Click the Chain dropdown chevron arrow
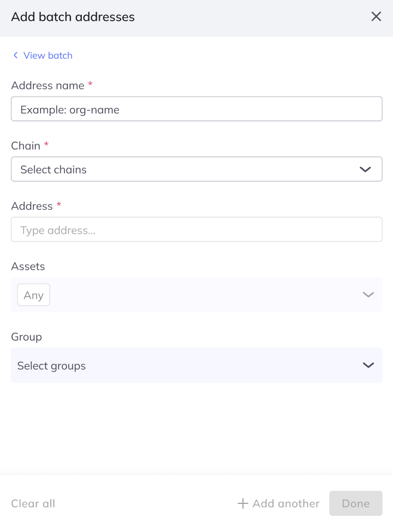 pos(366,169)
